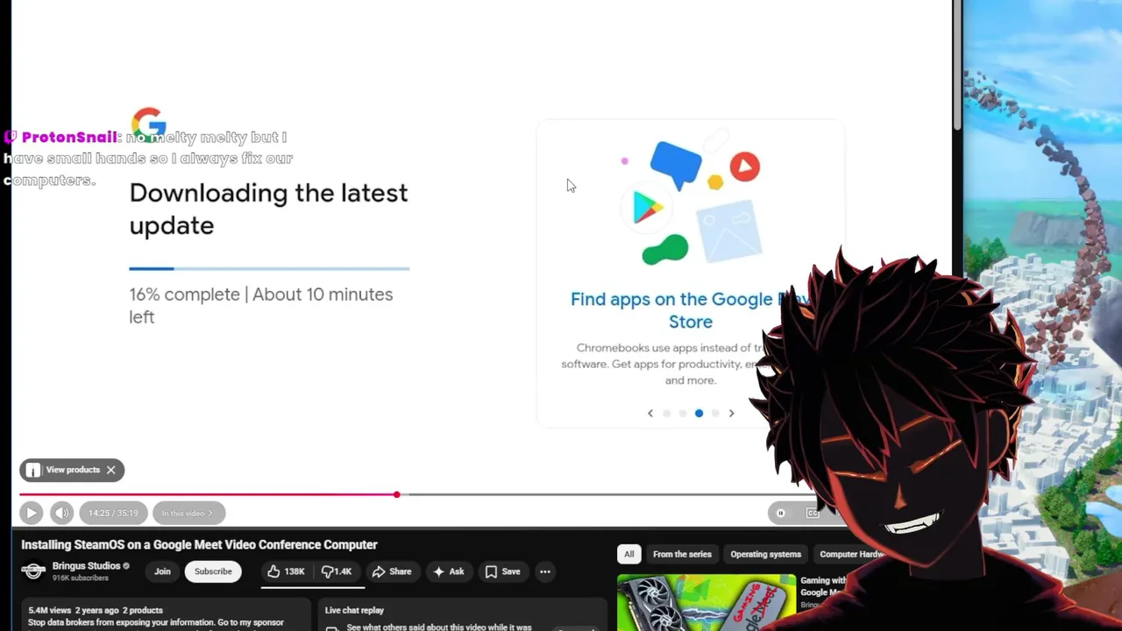Go to next slide in Chromebook carousel
Image resolution: width=1122 pixels, height=631 pixels.
pyautogui.click(x=731, y=413)
